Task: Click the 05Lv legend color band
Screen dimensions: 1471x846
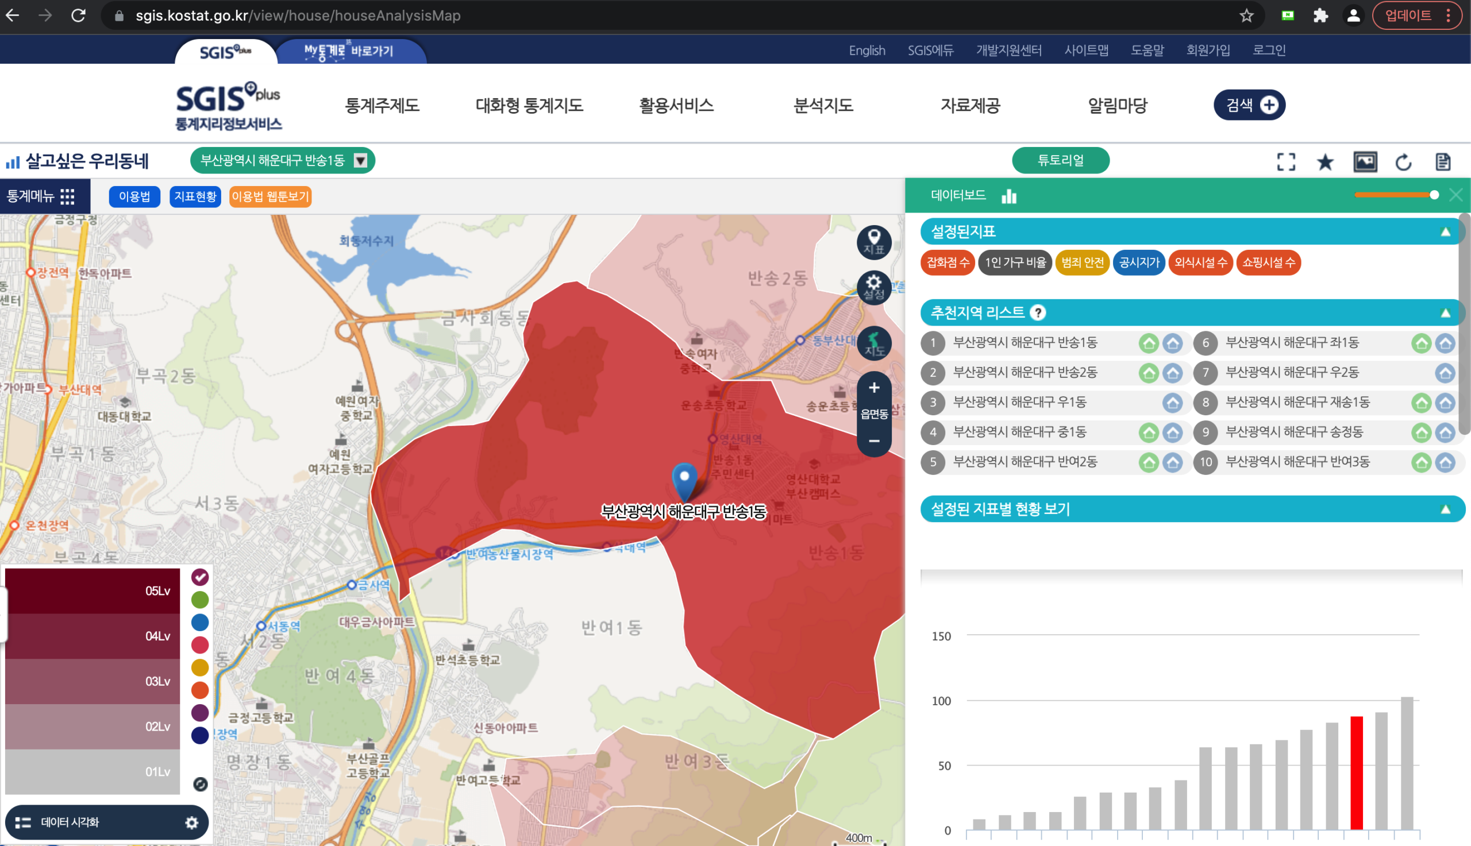Action: pyautogui.click(x=93, y=591)
